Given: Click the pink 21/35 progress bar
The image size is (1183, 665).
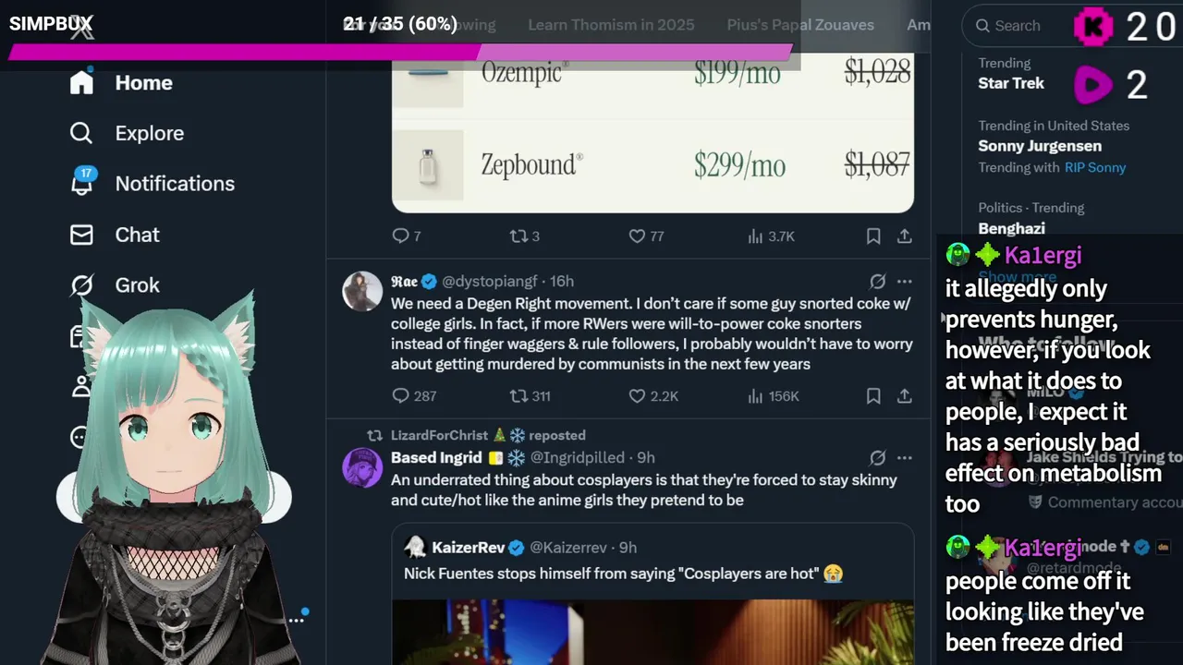Looking at the screenshot, I should 400,52.
